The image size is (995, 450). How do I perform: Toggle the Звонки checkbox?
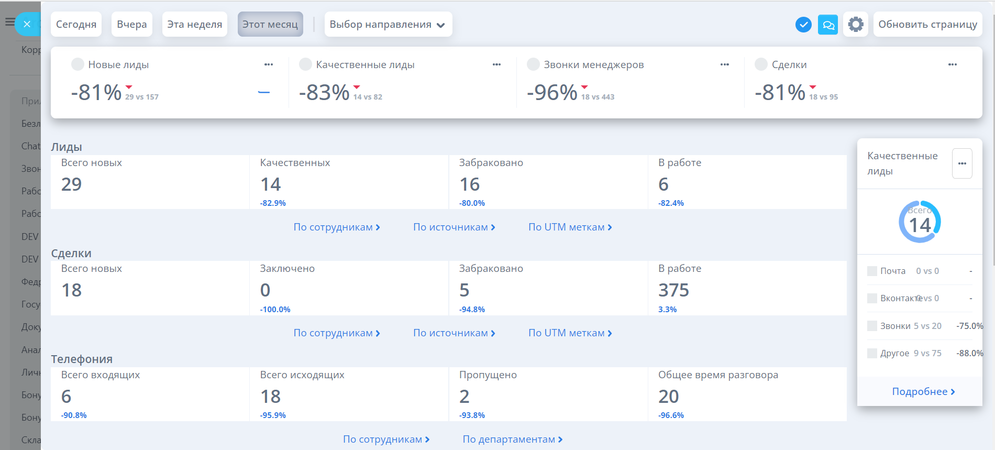click(x=872, y=326)
